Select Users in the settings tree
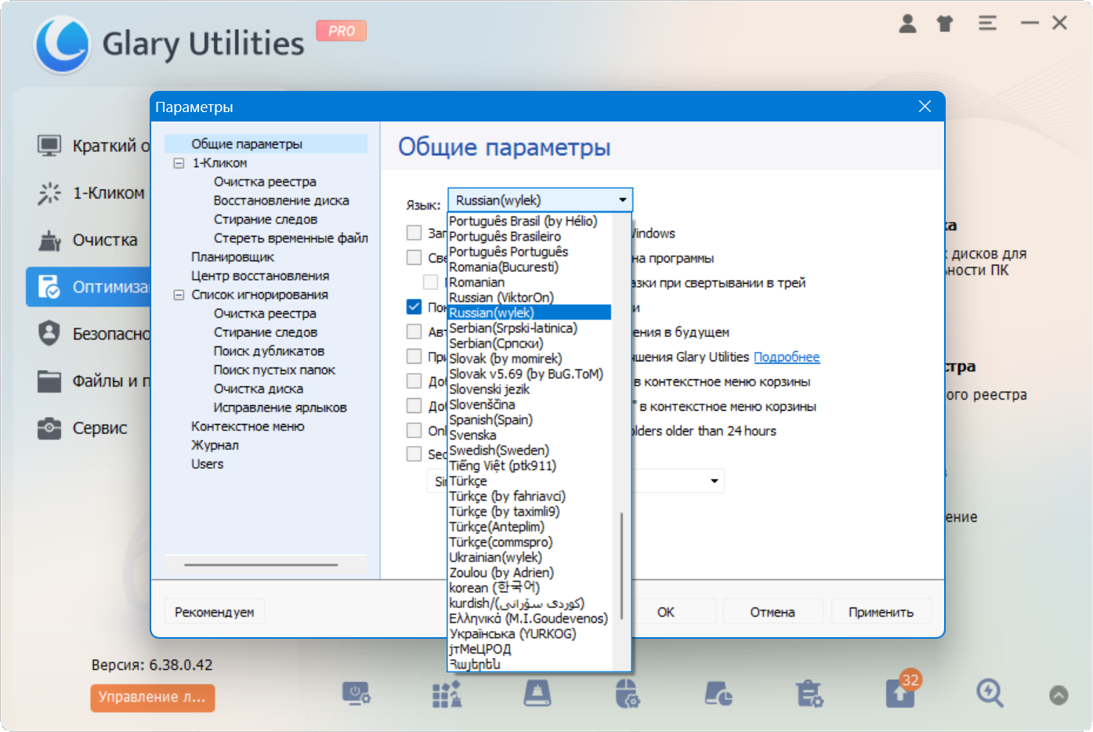Screen dimensions: 1093x732 208,464
